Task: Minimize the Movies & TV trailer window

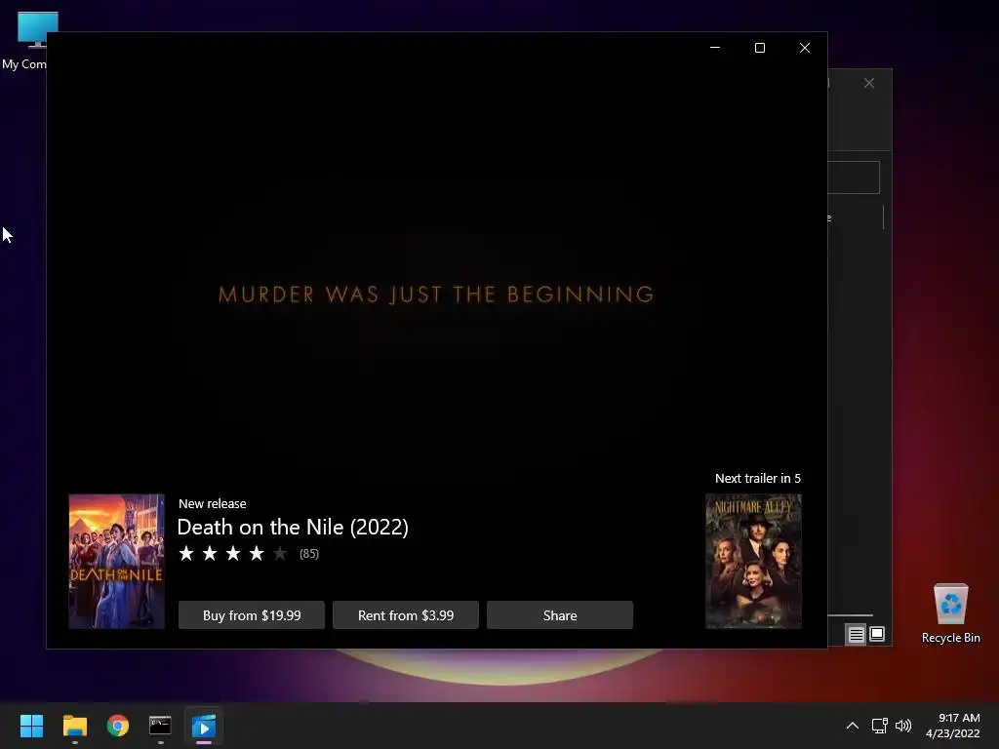Action: point(715,48)
